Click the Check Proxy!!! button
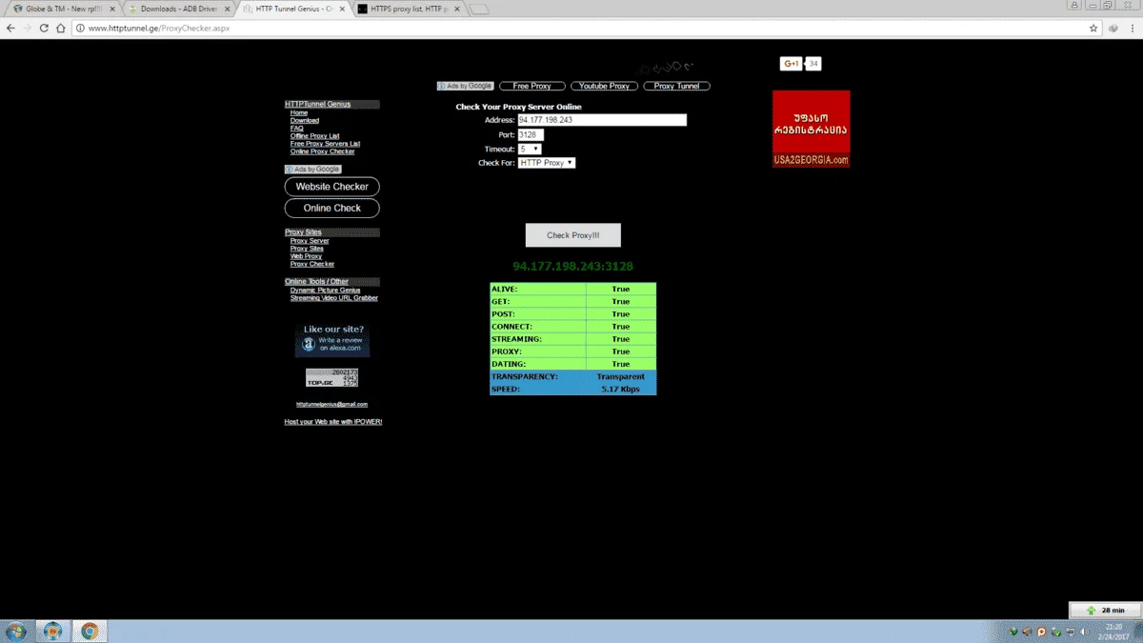 coord(573,235)
